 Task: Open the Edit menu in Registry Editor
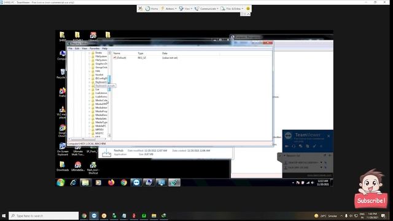[x=77, y=48]
